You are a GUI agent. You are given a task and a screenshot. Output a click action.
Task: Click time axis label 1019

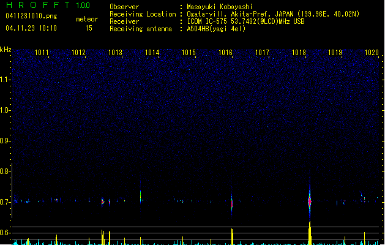coord(335,52)
